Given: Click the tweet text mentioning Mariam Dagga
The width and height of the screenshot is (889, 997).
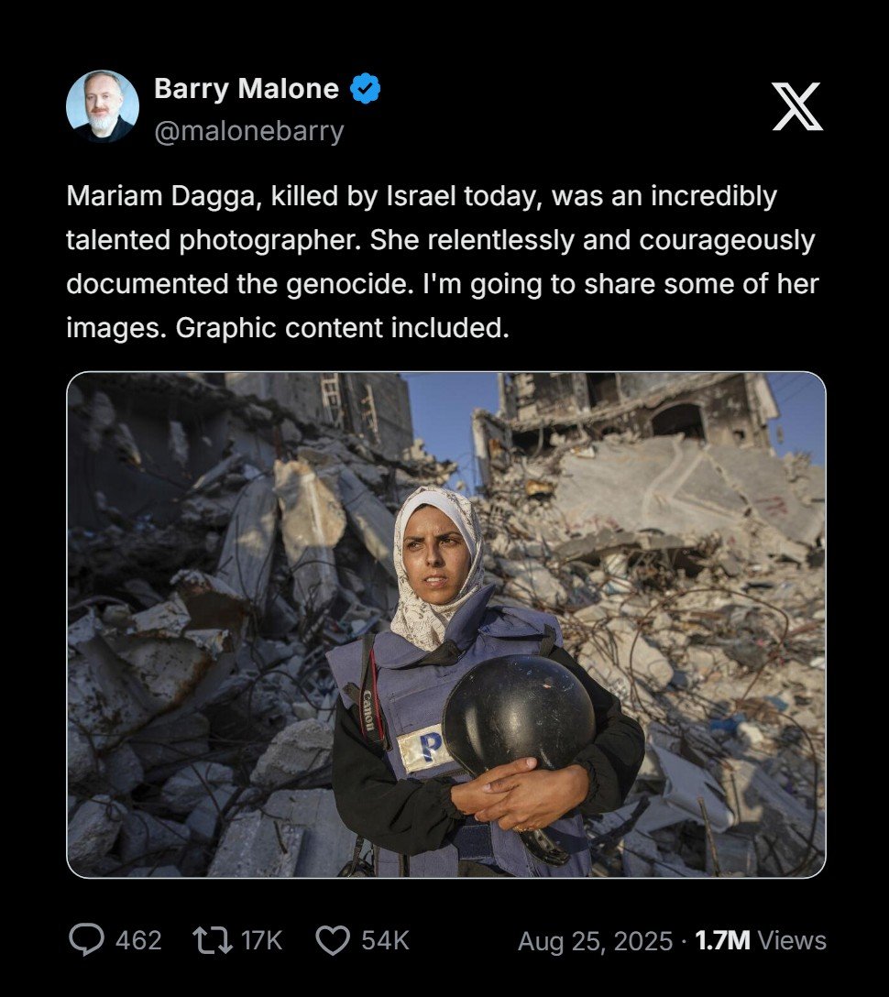Looking at the screenshot, I should (443, 262).
